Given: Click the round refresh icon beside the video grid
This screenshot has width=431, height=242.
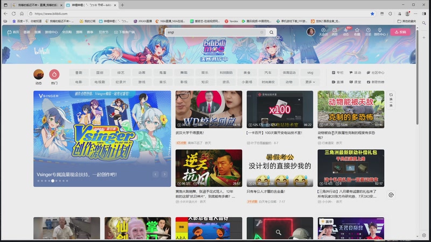Looking at the screenshot, I should click(391, 195).
